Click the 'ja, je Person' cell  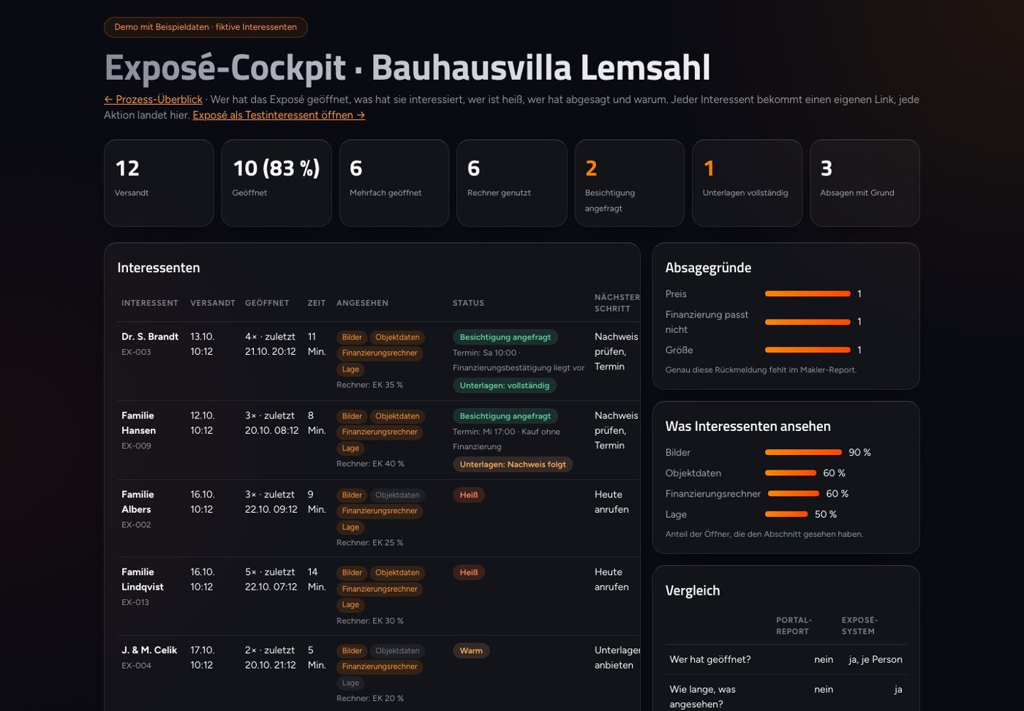(876, 660)
